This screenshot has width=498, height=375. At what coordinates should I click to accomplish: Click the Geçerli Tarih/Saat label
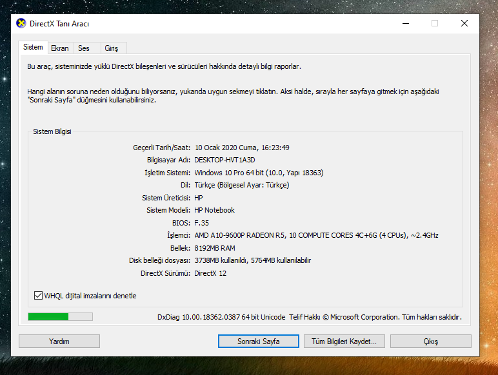point(161,148)
